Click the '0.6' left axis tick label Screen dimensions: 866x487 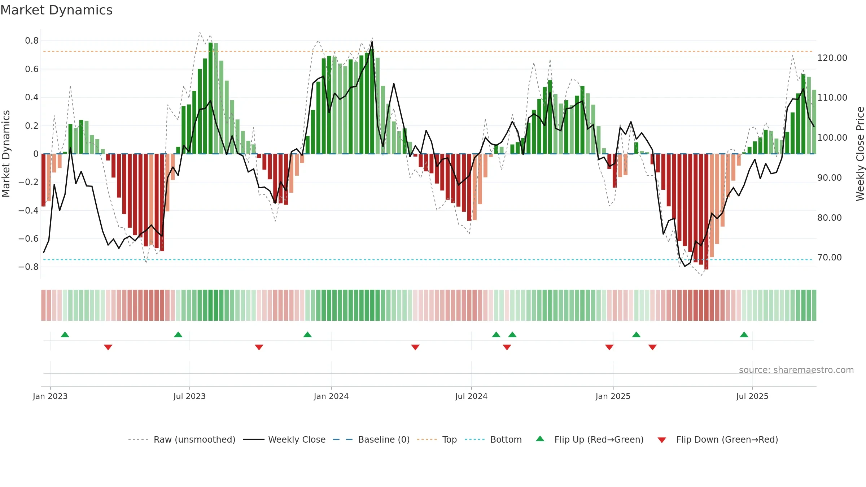pyautogui.click(x=32, y=69)
